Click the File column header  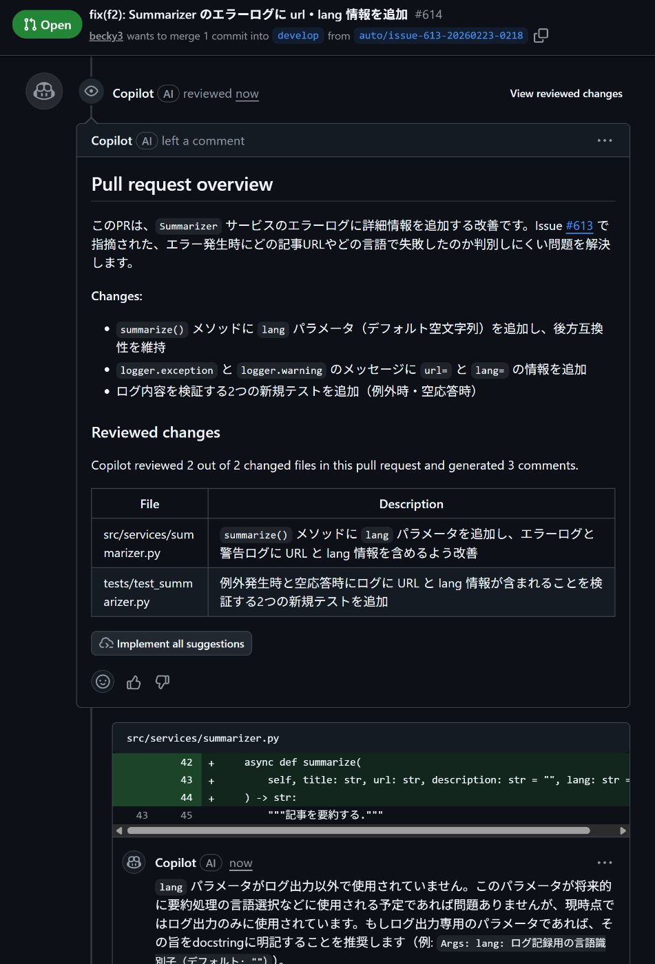(x=149, y=504)
